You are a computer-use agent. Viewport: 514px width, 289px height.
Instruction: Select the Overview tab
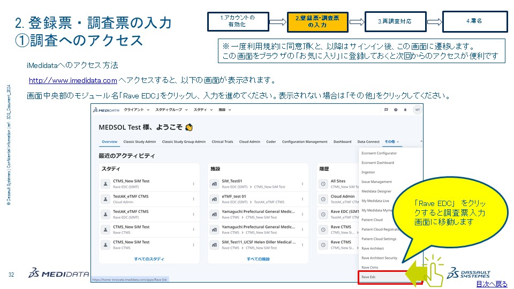pyautogui.click(x=109, y=141)
